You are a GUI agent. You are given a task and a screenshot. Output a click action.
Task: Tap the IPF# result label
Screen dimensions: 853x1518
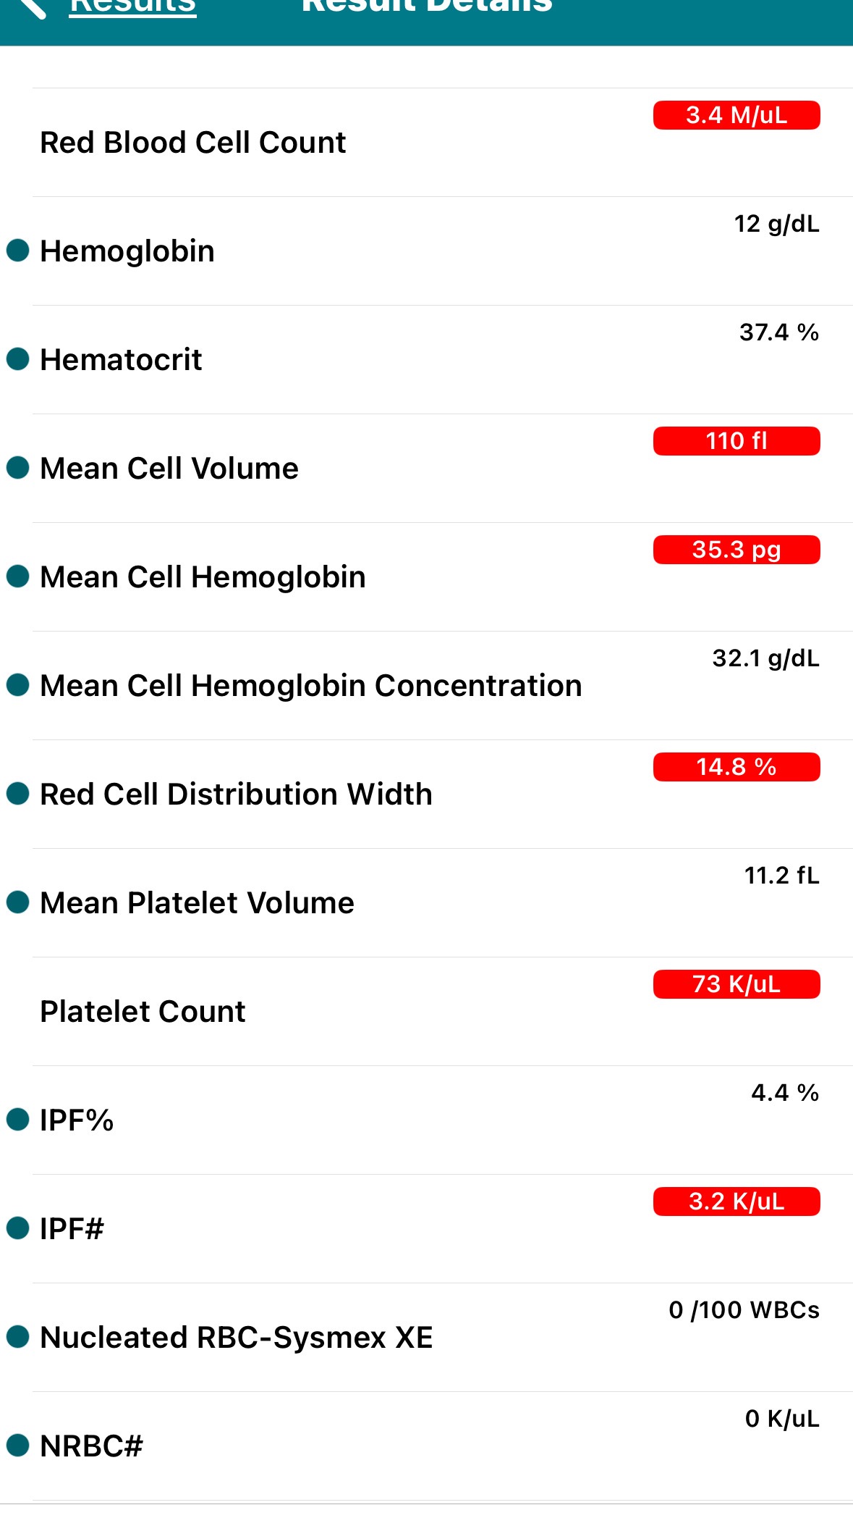72,1229
